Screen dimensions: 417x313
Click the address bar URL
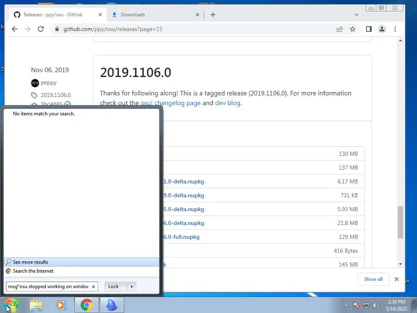(x=113, y=29)
